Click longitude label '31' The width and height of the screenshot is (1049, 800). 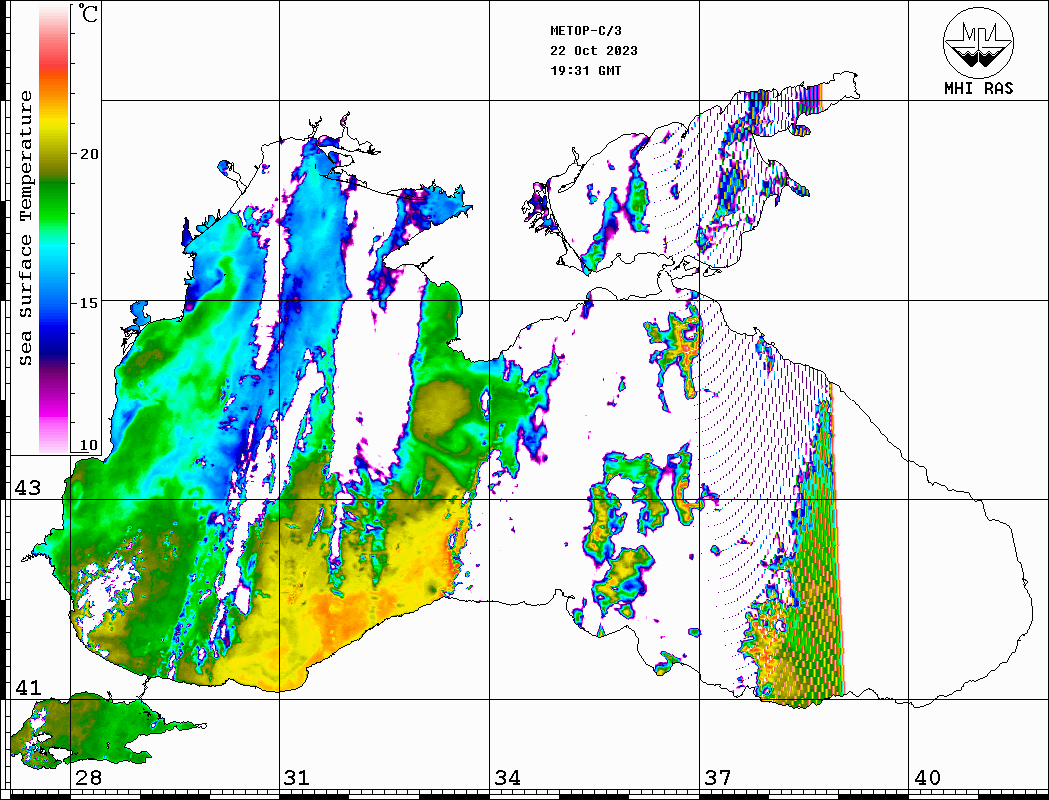click(x=297, y=778)
